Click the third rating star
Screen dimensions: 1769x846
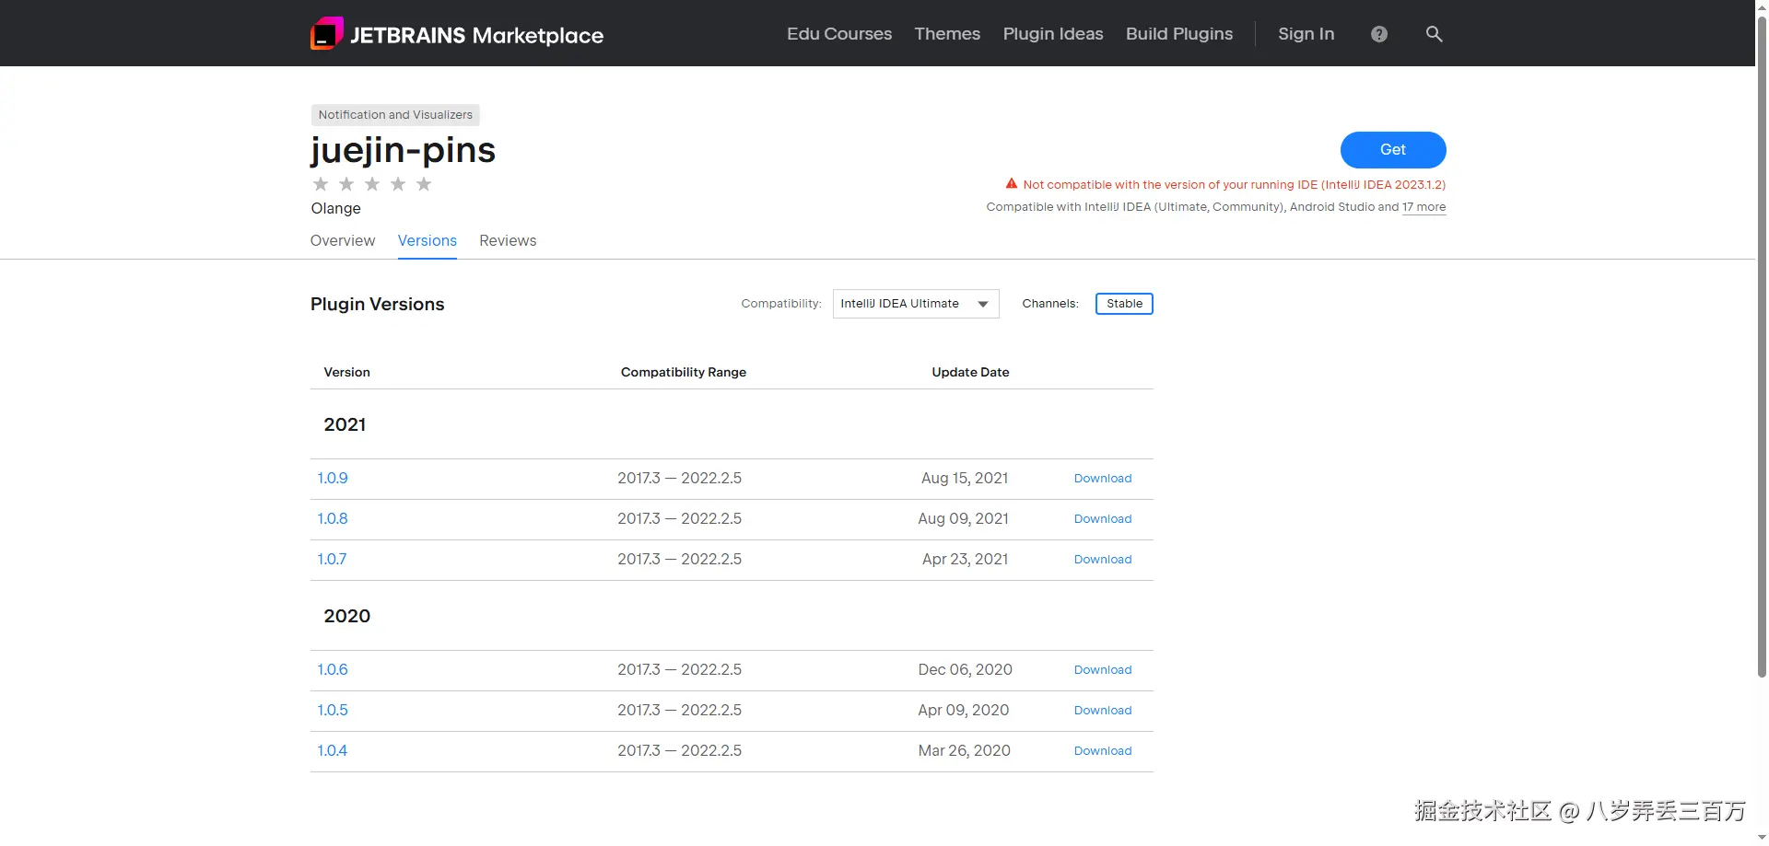point(372,184)
